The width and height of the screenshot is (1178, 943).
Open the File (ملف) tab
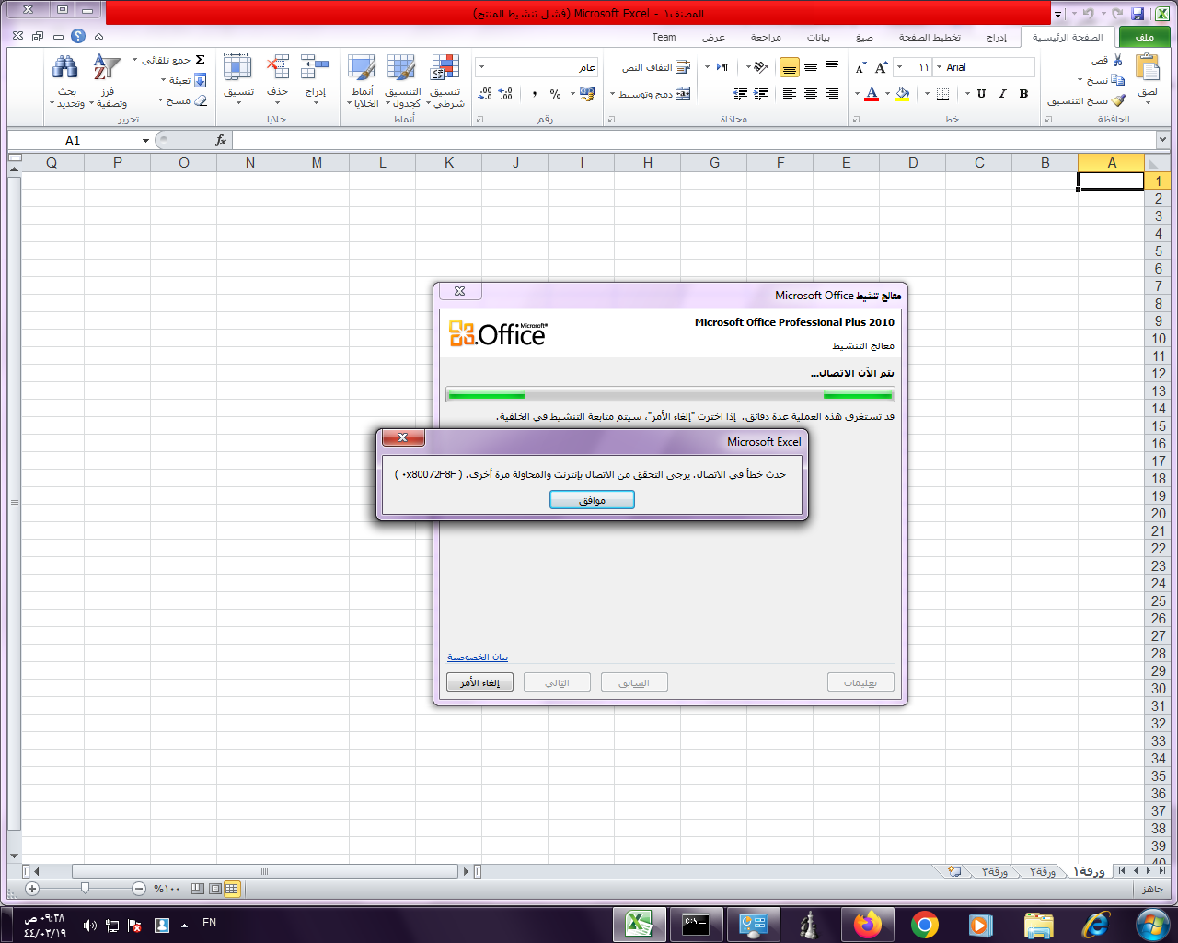(x=1145, y=37)
